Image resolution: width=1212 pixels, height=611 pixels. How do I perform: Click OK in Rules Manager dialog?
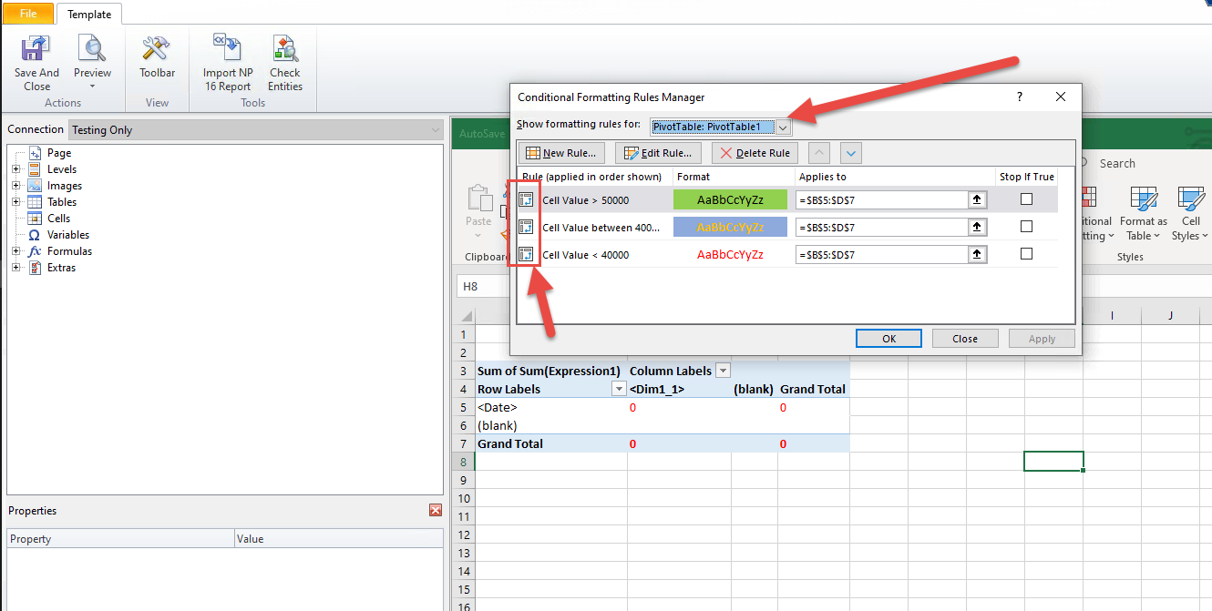click(x=888, y=339)
